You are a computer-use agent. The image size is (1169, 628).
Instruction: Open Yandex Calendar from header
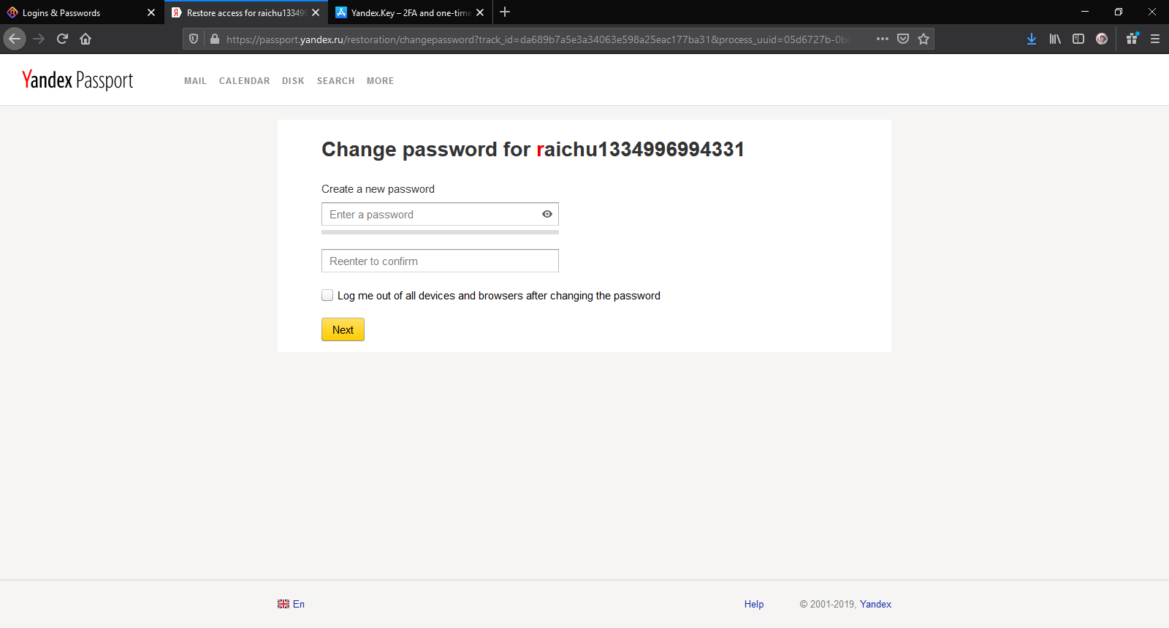click(x=244, y=81)
